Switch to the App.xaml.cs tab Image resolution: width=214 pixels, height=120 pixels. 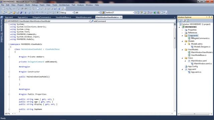23,17
